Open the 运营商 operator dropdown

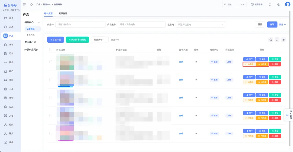pos(201,24)
